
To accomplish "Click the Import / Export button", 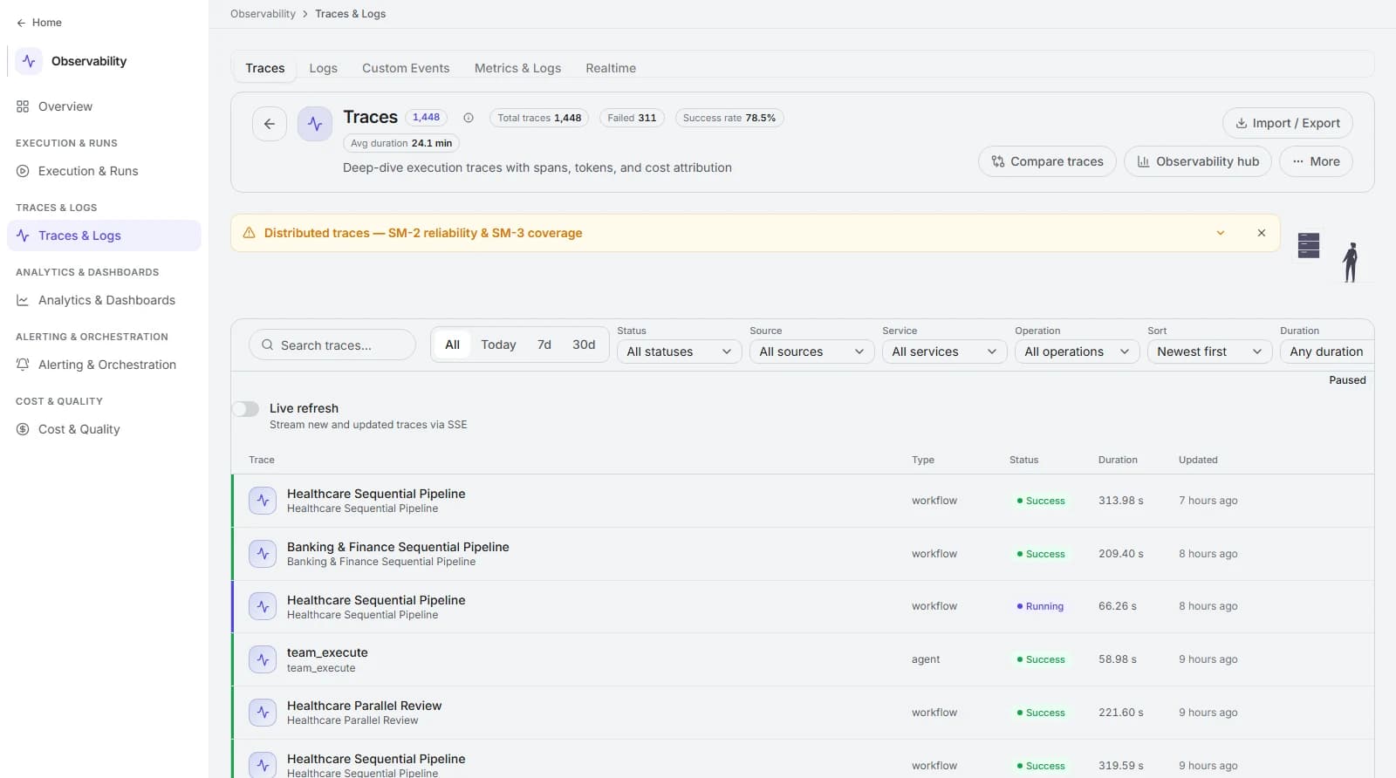I will 1288,123.
